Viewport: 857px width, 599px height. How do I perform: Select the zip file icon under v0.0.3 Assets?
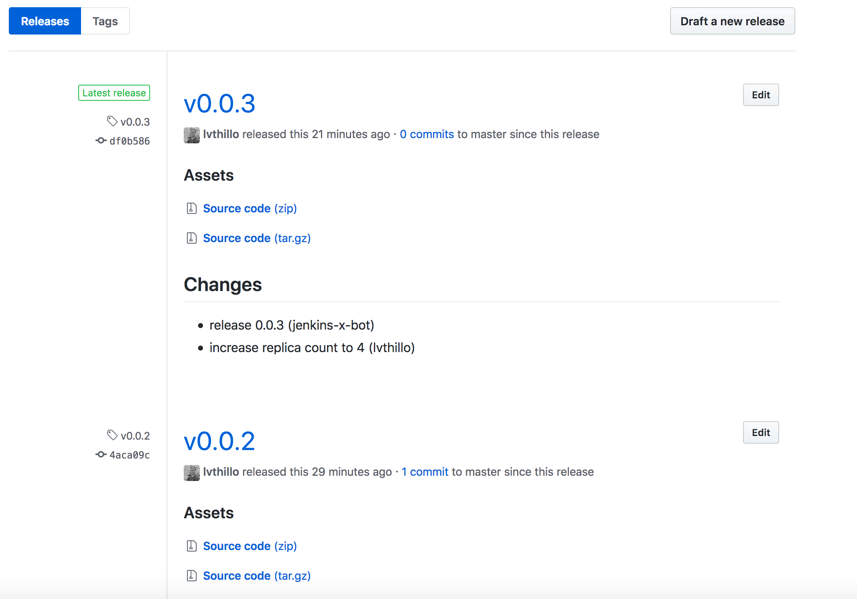coord(191,208)
